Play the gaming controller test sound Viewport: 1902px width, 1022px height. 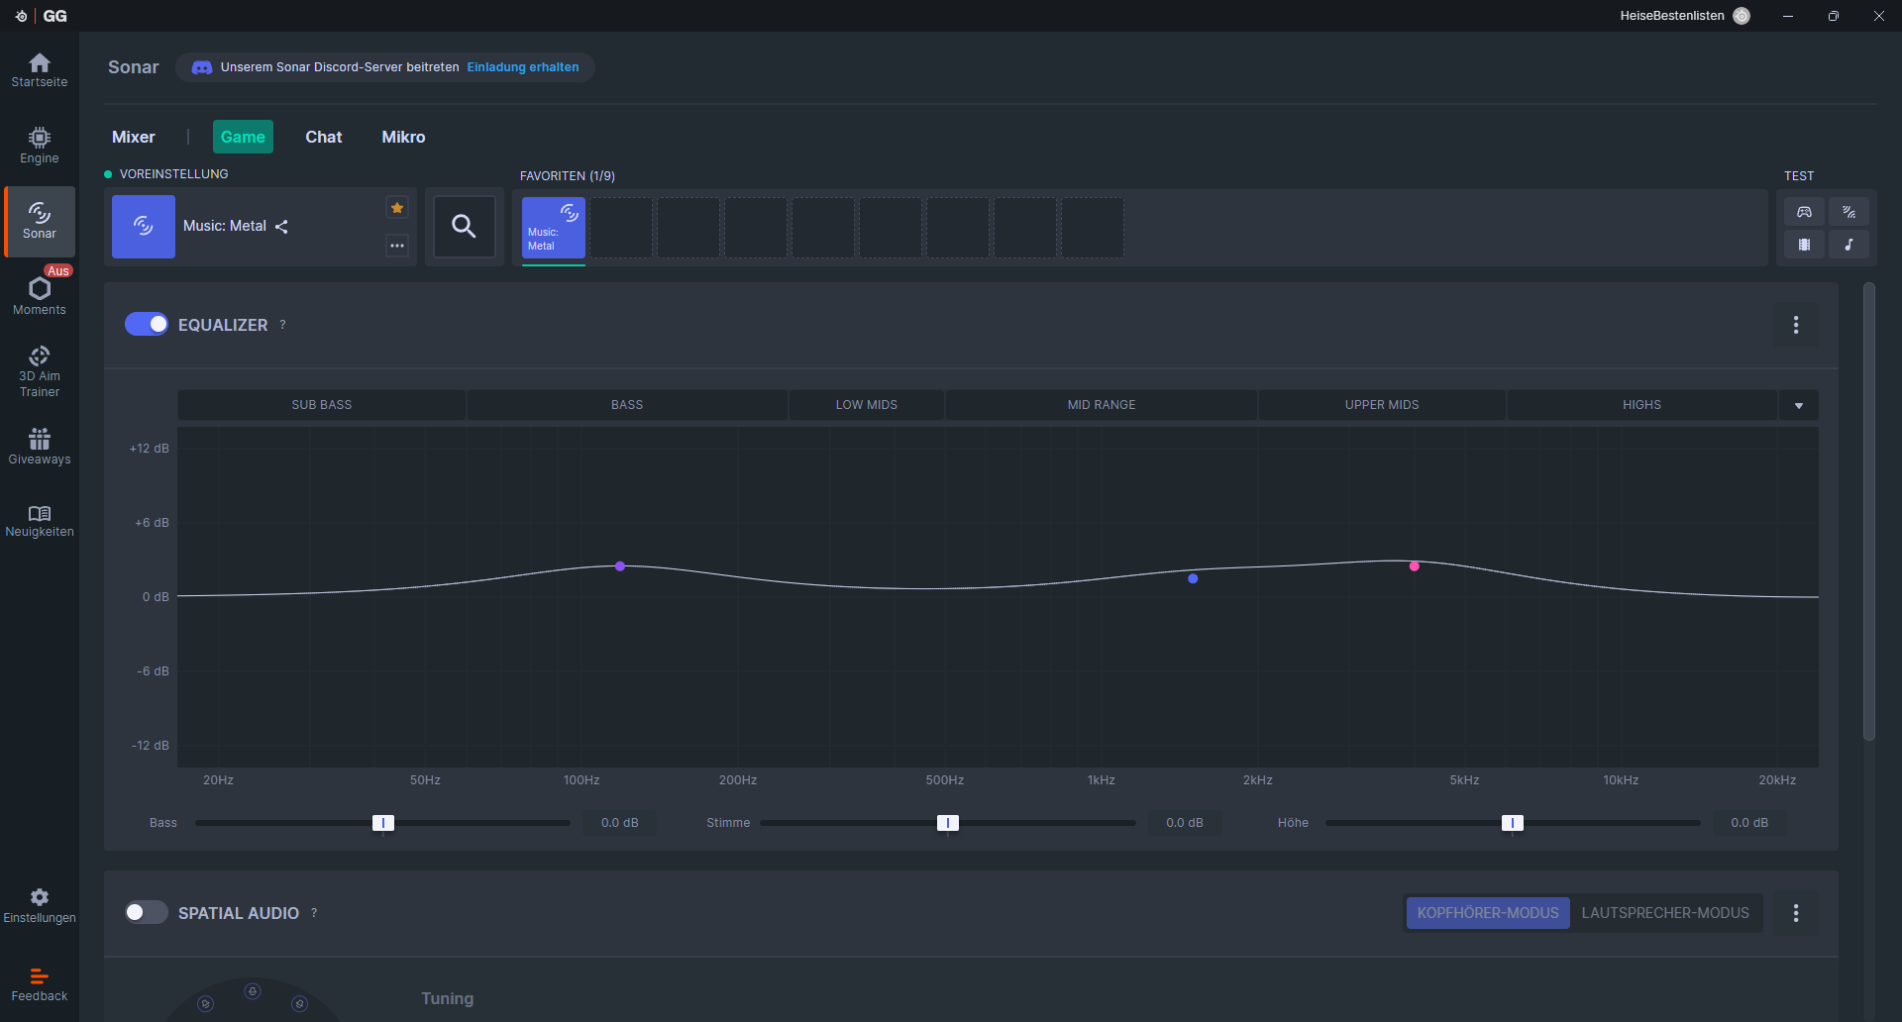(1804, 212)
